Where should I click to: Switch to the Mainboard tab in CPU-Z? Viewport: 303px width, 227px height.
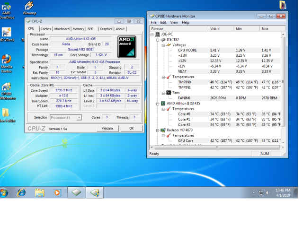click(62, 29)
